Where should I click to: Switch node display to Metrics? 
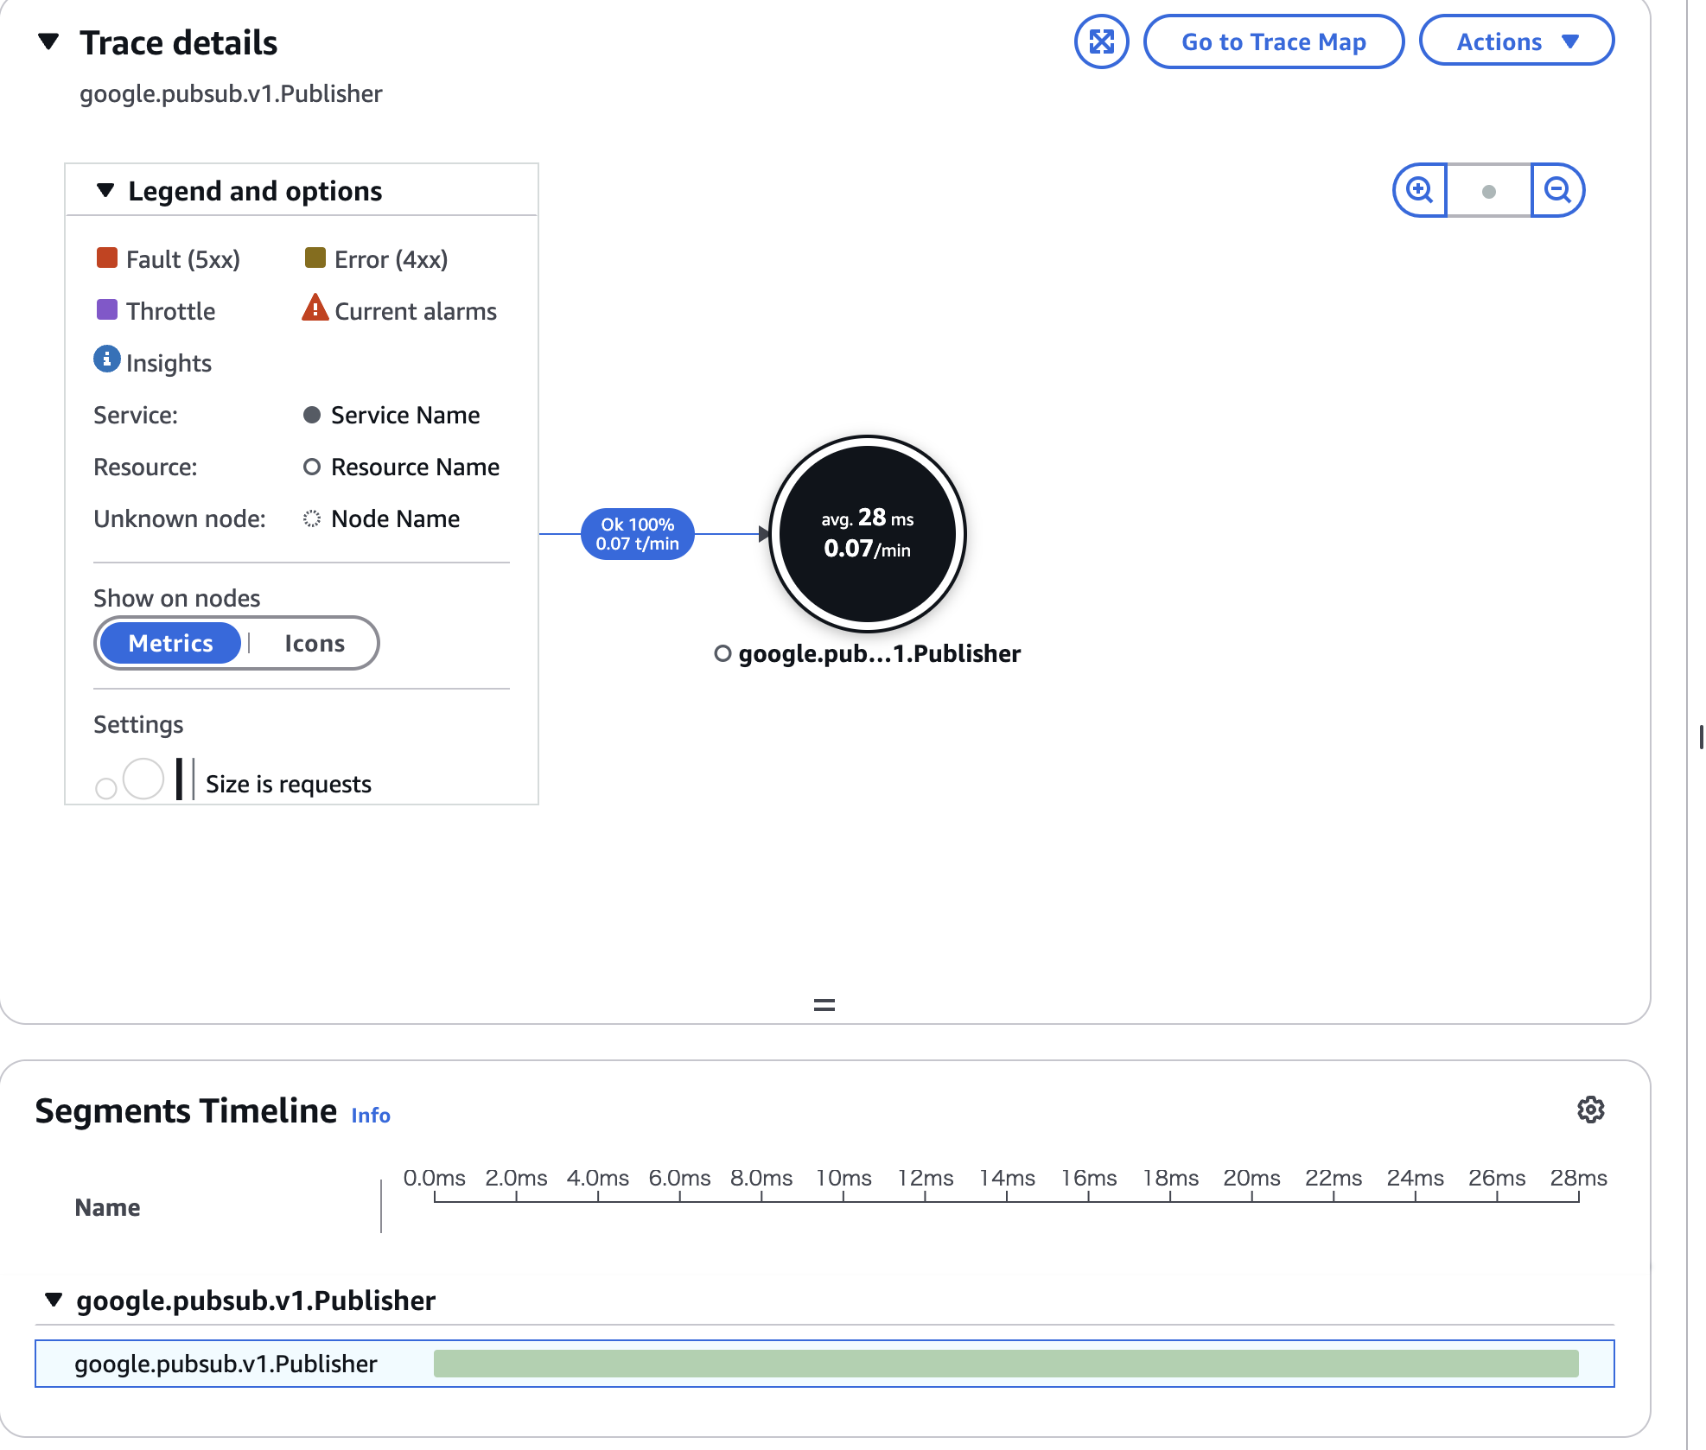(170, 643)
